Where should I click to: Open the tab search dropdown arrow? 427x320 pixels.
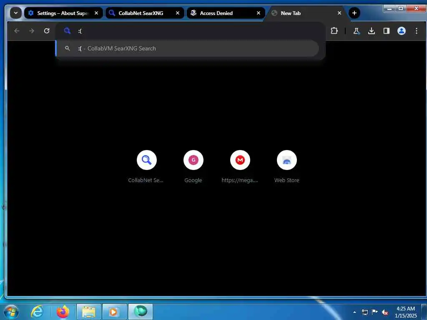tap(16, 13)
